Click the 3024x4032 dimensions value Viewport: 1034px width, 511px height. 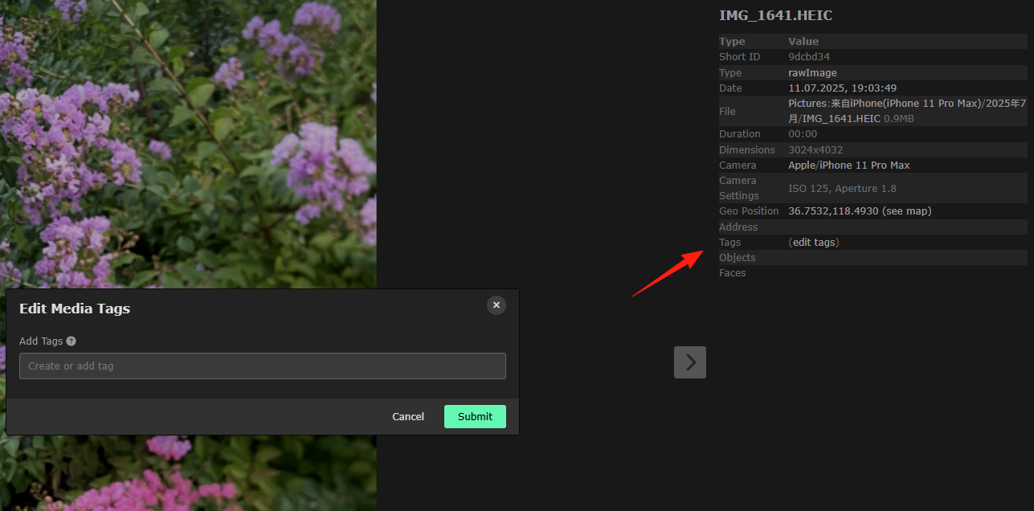pyautogui.click(x=815, y=150)
